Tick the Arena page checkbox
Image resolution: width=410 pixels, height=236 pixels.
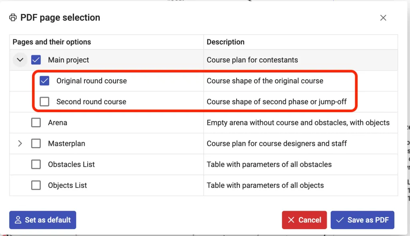tap(36, 123)
